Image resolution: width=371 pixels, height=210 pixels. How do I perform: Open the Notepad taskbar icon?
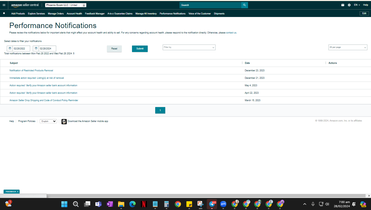[x=155, y=204]
